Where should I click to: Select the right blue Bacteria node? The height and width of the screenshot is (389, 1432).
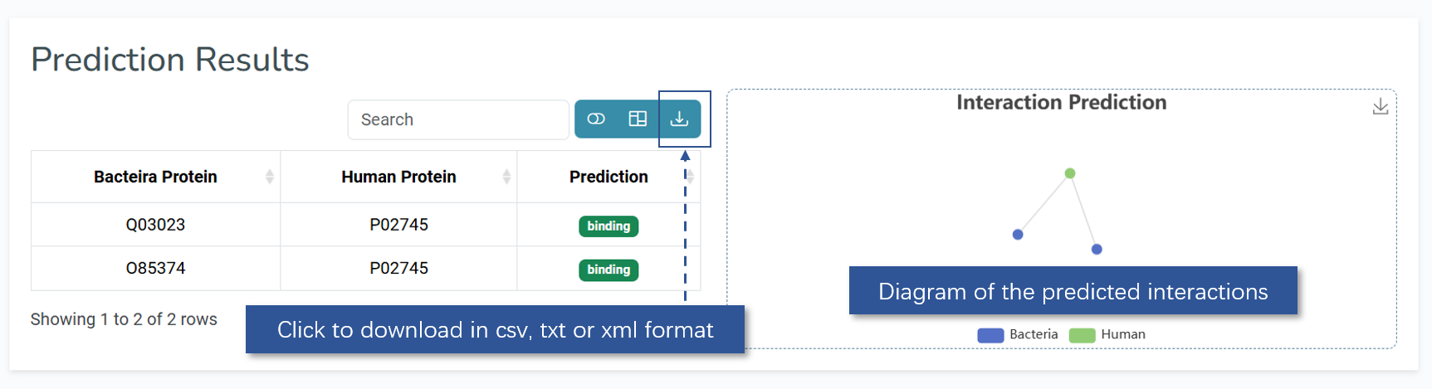click(1097, 249)
